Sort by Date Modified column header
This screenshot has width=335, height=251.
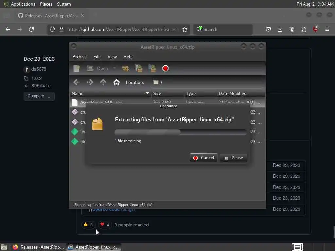[241, 93]
